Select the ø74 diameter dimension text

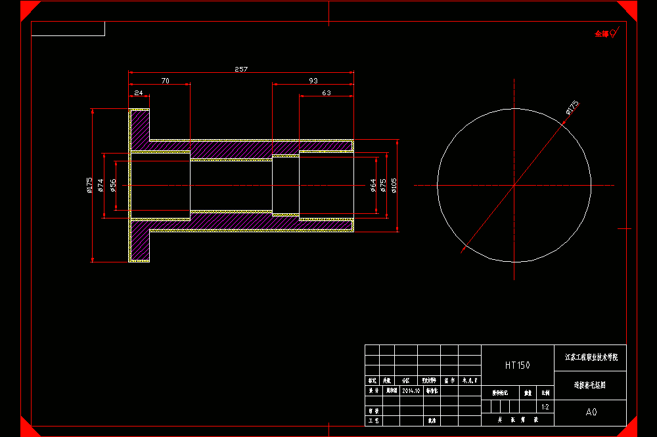pos(101,186)
